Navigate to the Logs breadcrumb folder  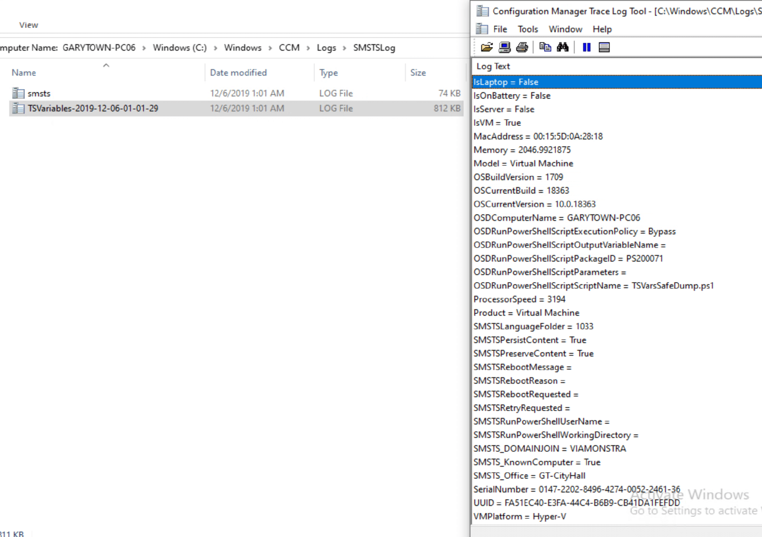(326, 48)
